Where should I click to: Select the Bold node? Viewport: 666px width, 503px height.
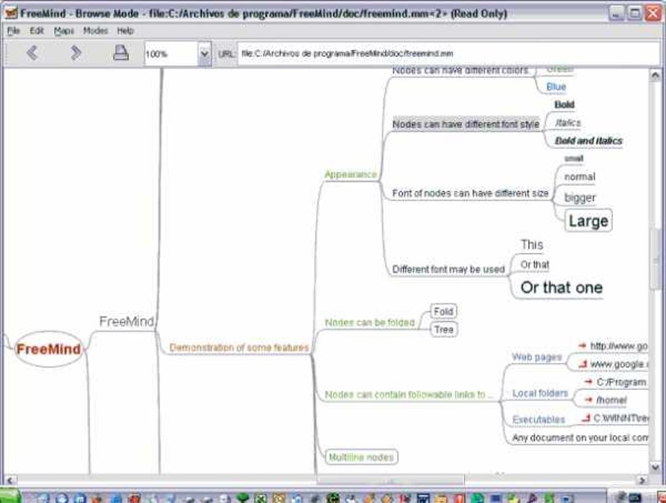pyautogui.click(x=565, y=105)
